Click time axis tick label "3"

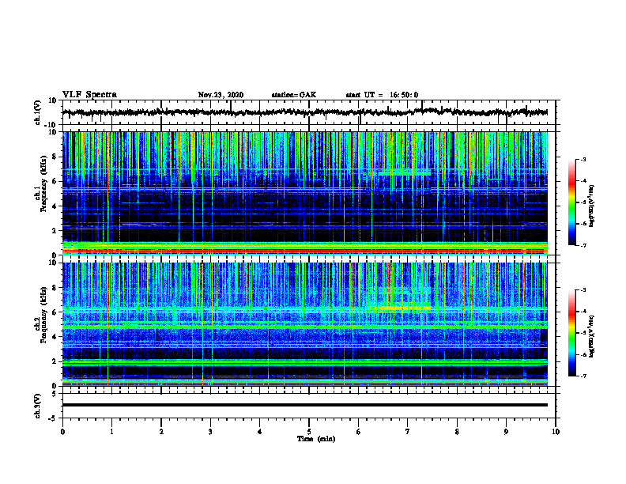pyautogui.click(x=210, y=432)
